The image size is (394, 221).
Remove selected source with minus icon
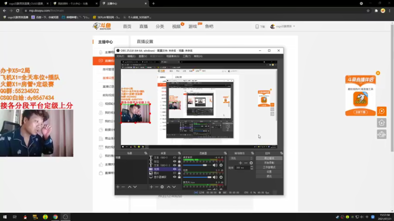157,187
